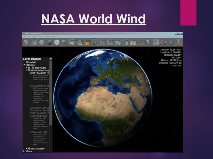
Task: Click the flags icon in toolbar
Action: tap(163, 42)
